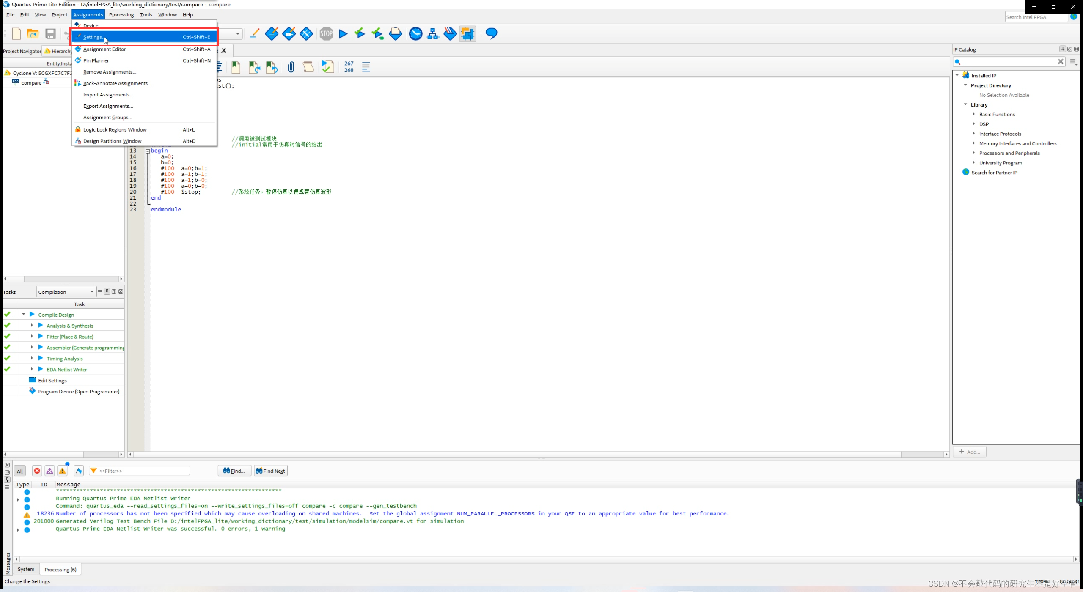The image size is (1083, 592).
Task: Toggle the warning messages filter
Action: click(63, 471)
